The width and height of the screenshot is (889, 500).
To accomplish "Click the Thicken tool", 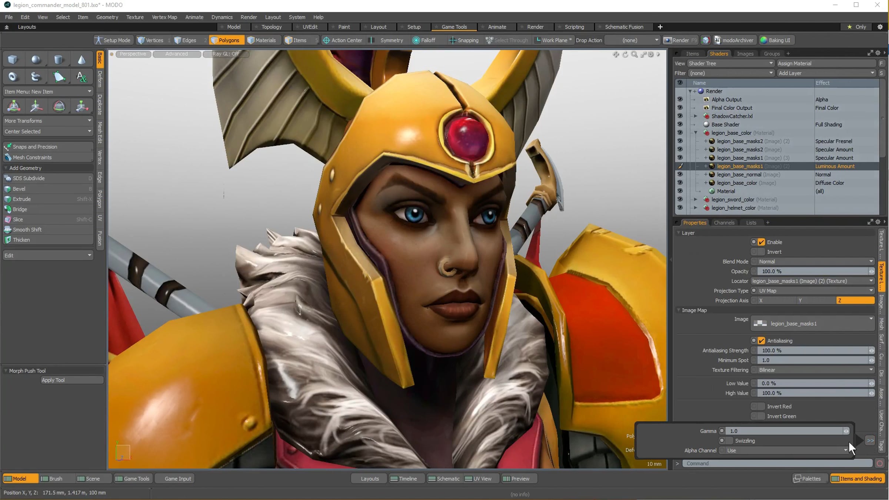I will [x=48, y=240].
